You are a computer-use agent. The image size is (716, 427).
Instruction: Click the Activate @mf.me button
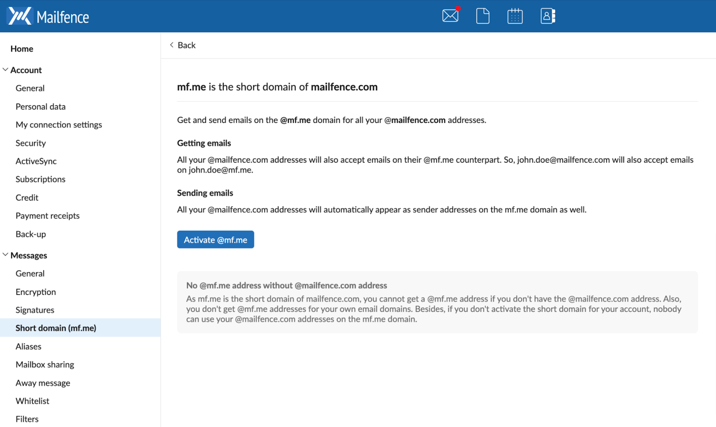tap(216, 239)
